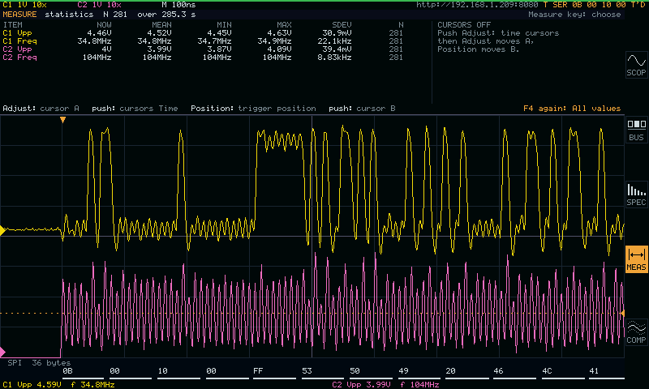Select the C2 1V 10x channel label
The image size is (649, 389).
coord(99,5)
